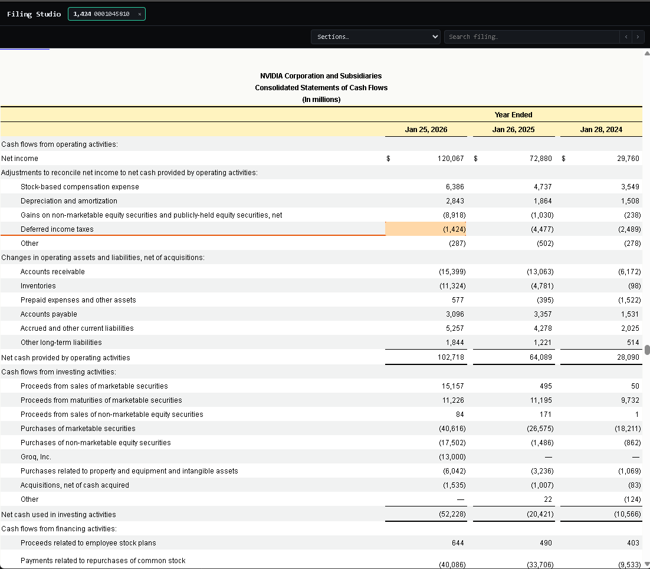Click Accrued and other current liabilities label
The image size is (650, 569).
click(77, 328)
